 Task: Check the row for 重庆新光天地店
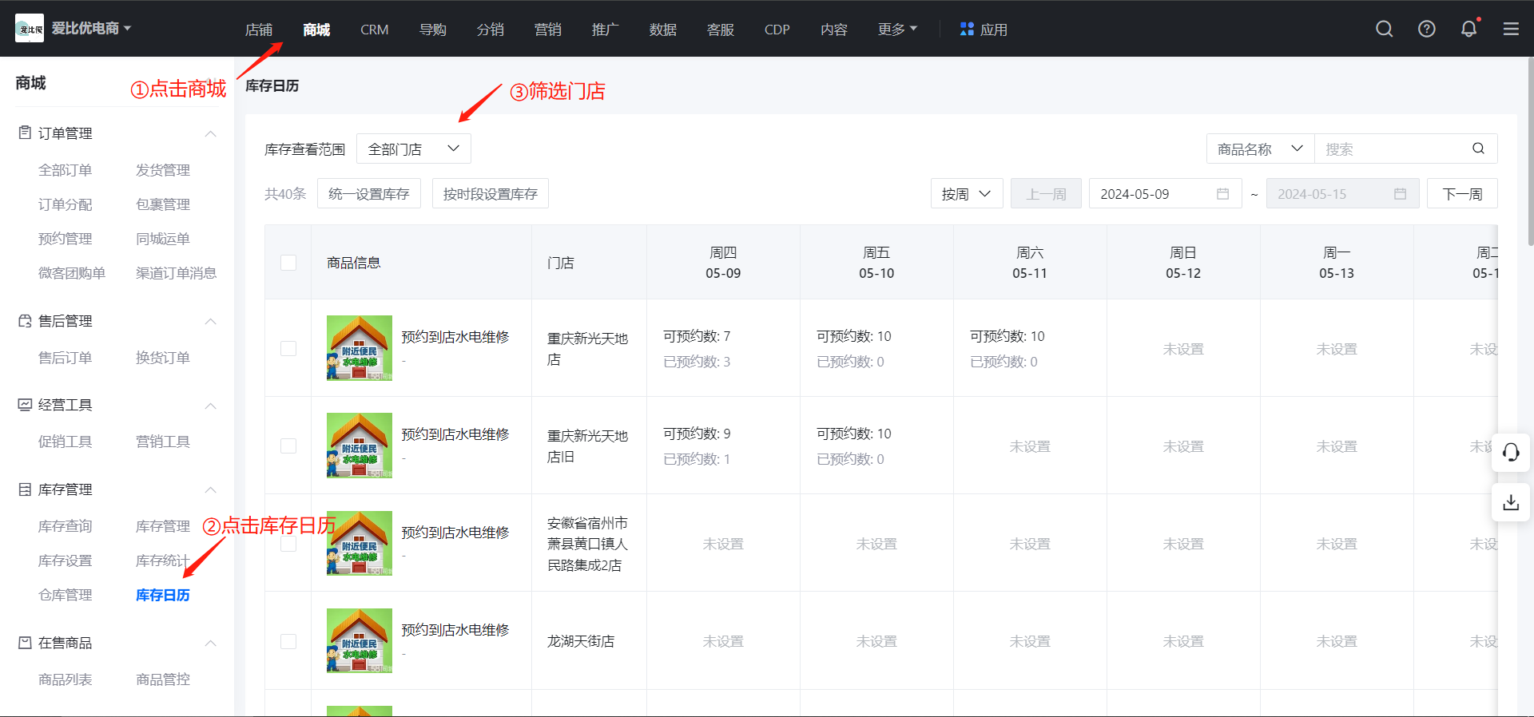(x=288, y=348)
